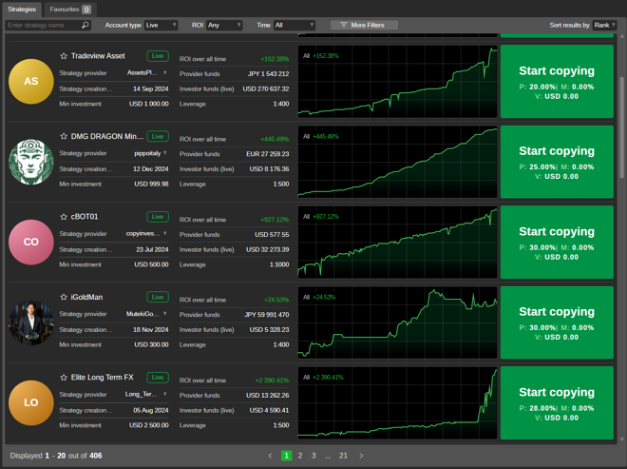The width and height of the screenshot is (627, 469).
Task: Open the Account type Live dropdown
Action: pyautogui.click(x=161, y=26)
